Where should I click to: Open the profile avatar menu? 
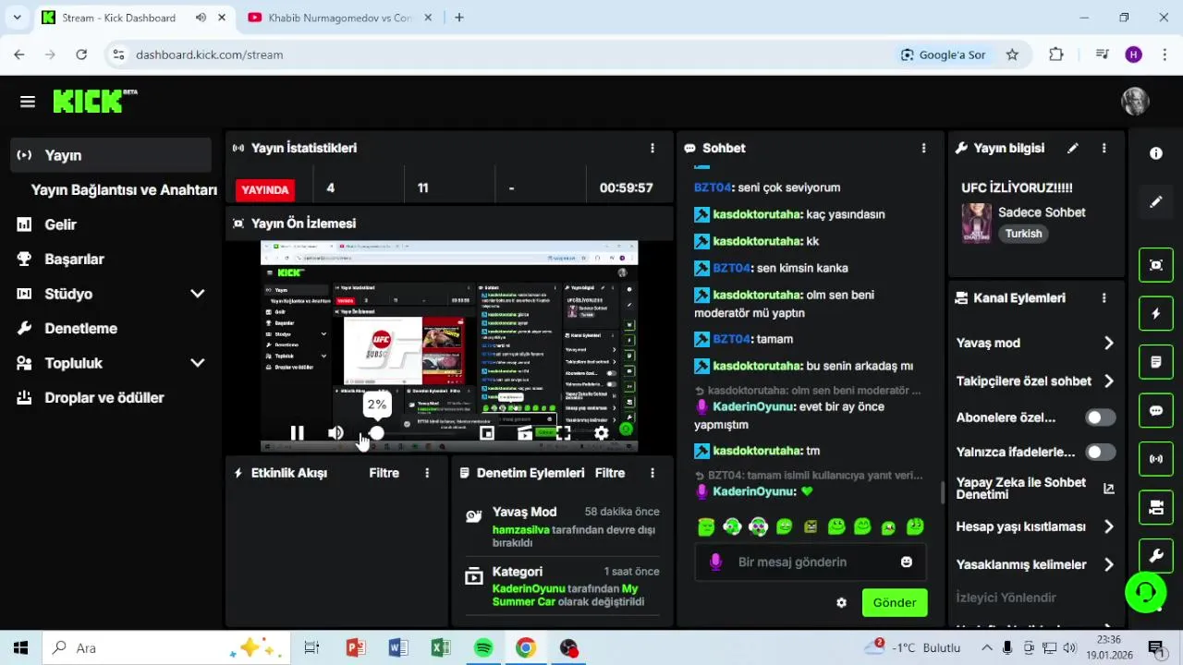pyautogui.click(x=1135, y=102)
